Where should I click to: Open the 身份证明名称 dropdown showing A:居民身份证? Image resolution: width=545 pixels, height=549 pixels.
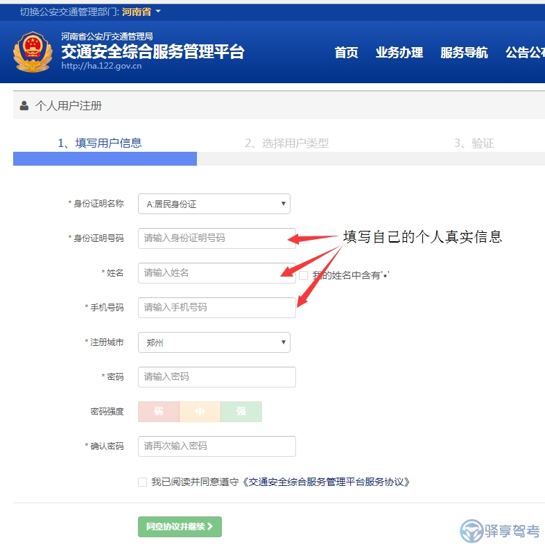coord(214,204)
